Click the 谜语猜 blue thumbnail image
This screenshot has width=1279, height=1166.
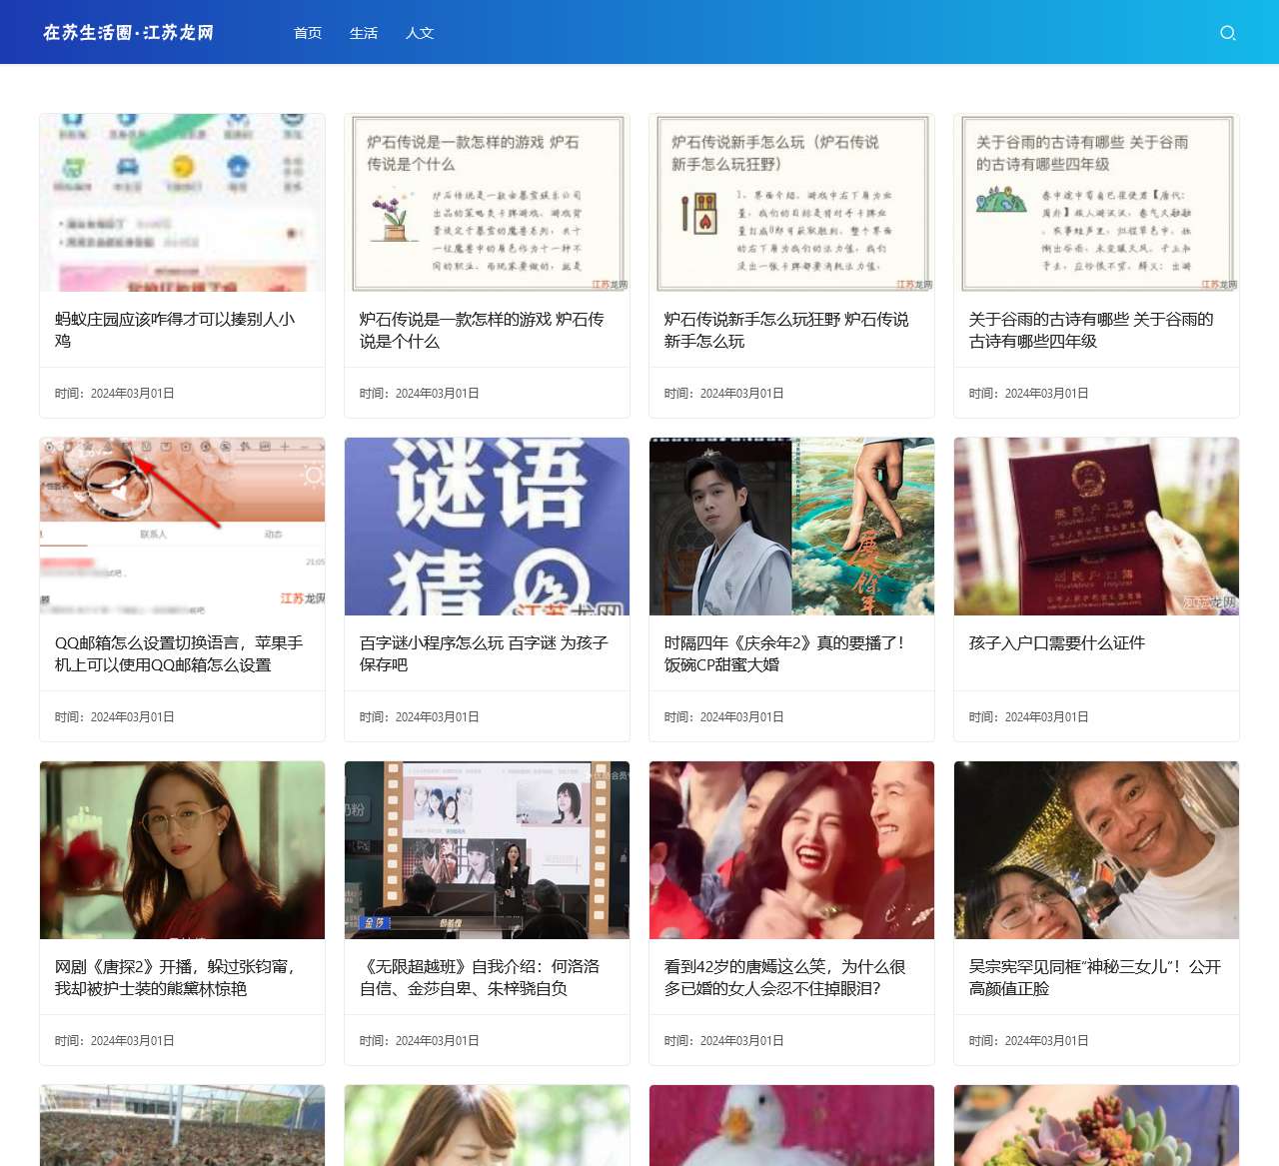tap(486, 526)
